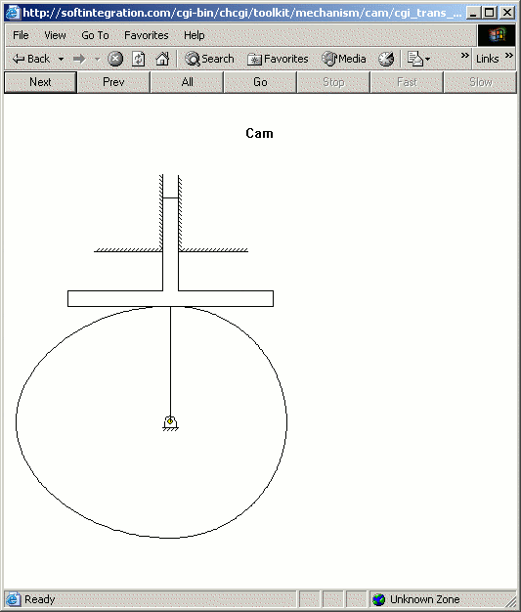Show All cam positions

pos(187,82)
